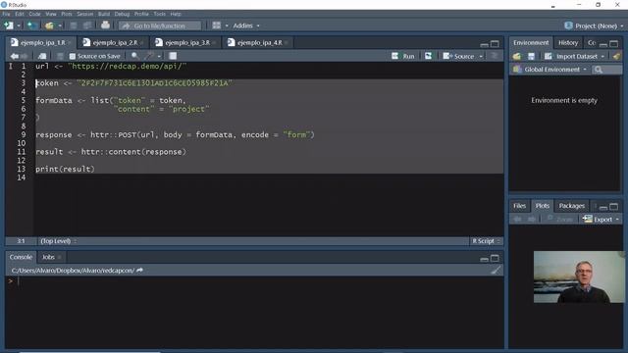Show editor in new window icon
The height and width of the screenshot is (353, 628).
[x=42, y=56]
